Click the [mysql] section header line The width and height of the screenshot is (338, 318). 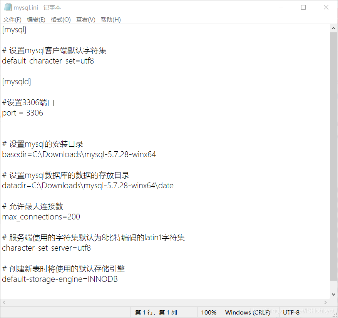coord(14,30)
